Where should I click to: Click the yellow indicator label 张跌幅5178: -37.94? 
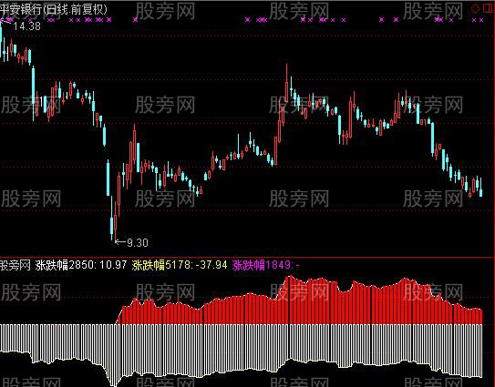click(180, 265)
